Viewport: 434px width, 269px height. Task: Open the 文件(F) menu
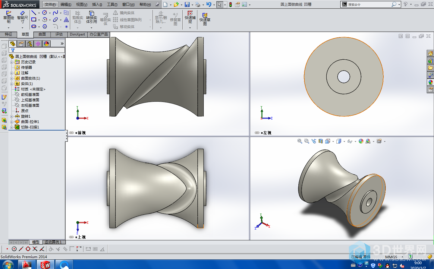[50, 5]
